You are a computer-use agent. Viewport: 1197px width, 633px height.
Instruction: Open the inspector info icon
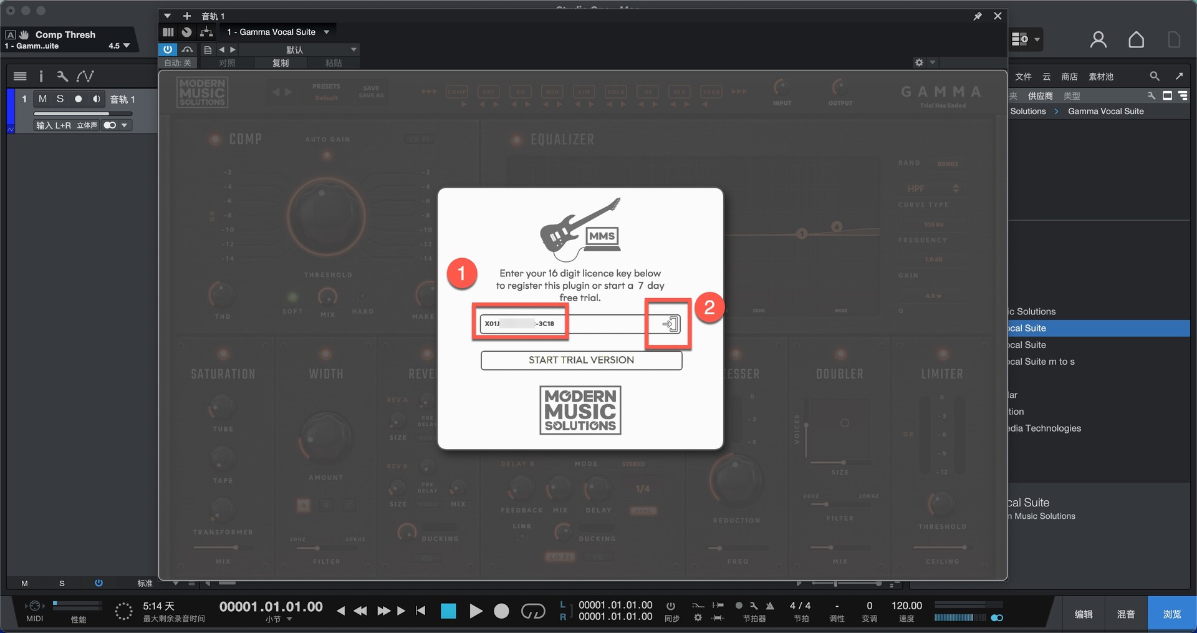41,76
